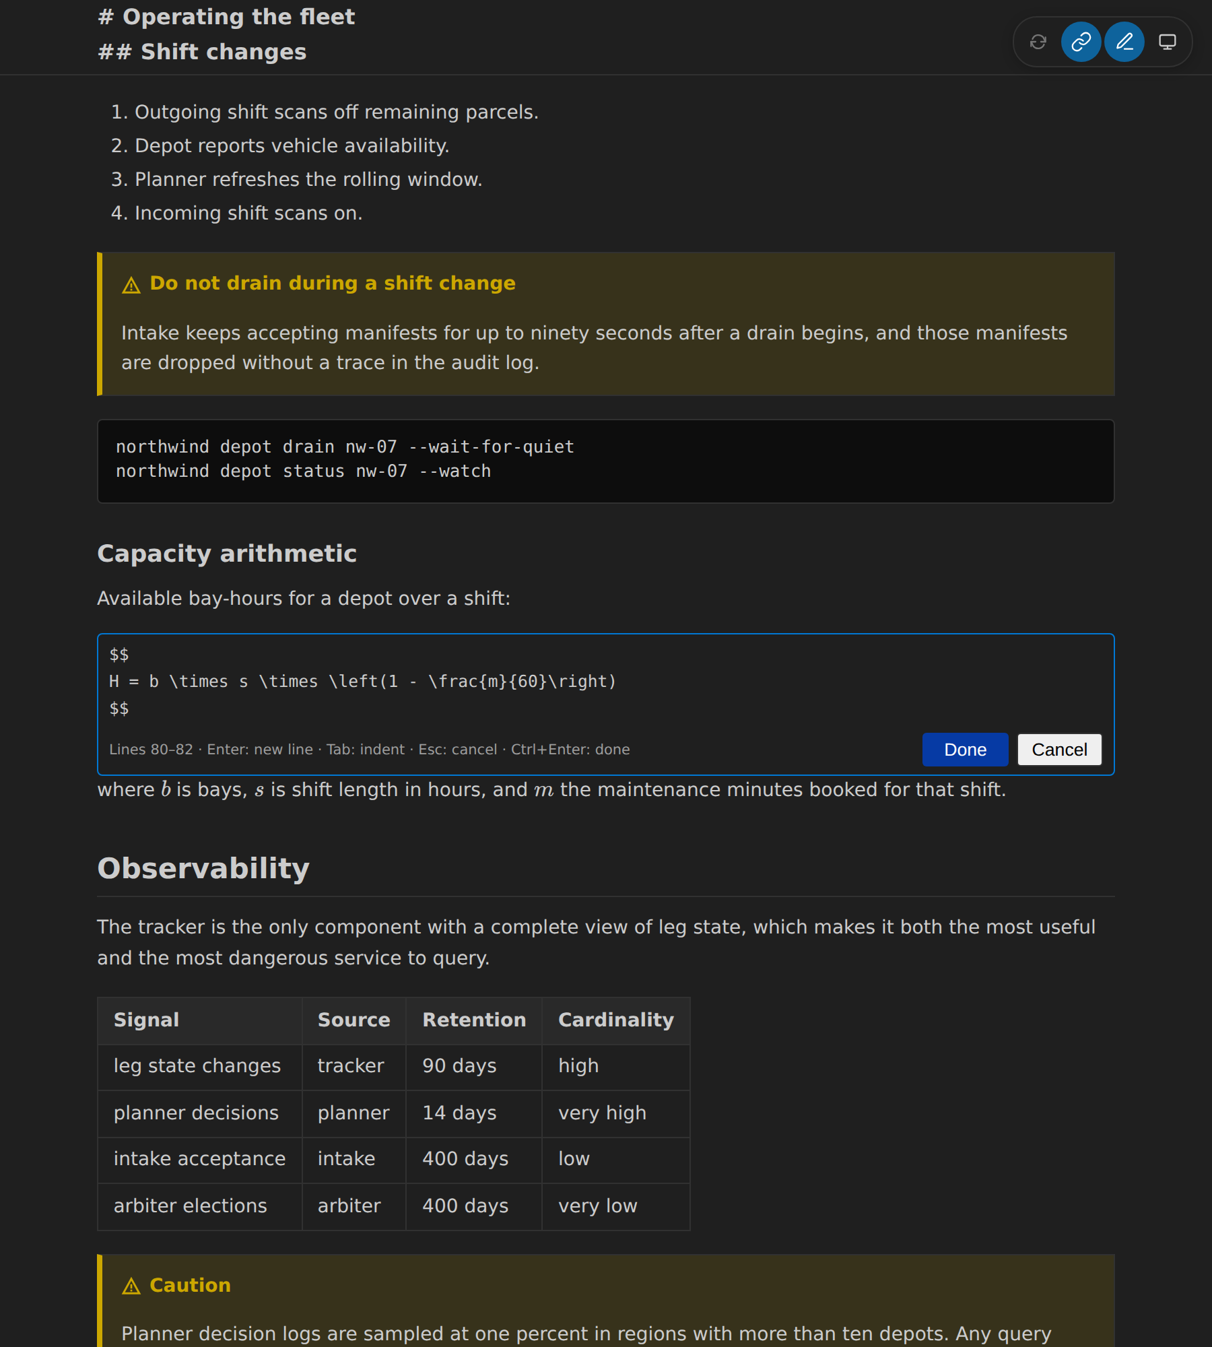
Task: Toggle the link icon button
Action: [1081, 42]
